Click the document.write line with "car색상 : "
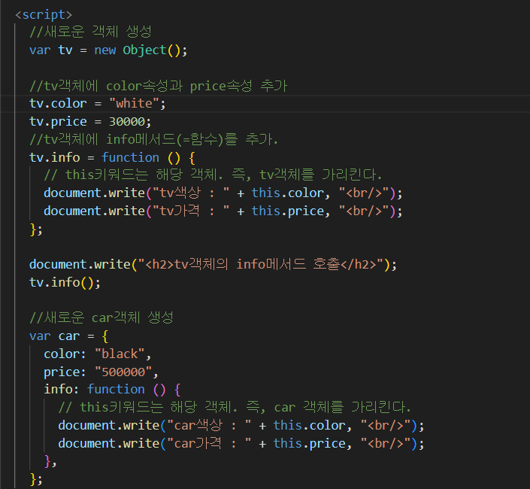Screen dimensions: 530x489 (241, 425)
